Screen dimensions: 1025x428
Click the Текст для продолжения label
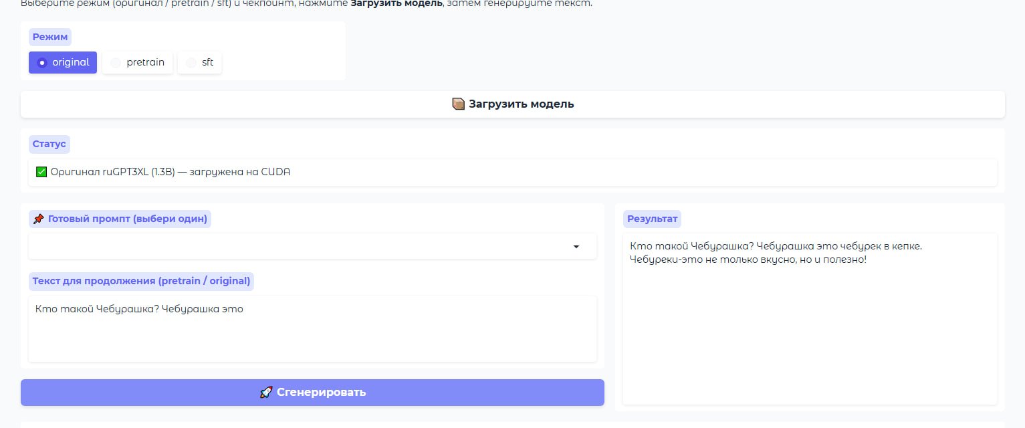[x=141, y=281]
